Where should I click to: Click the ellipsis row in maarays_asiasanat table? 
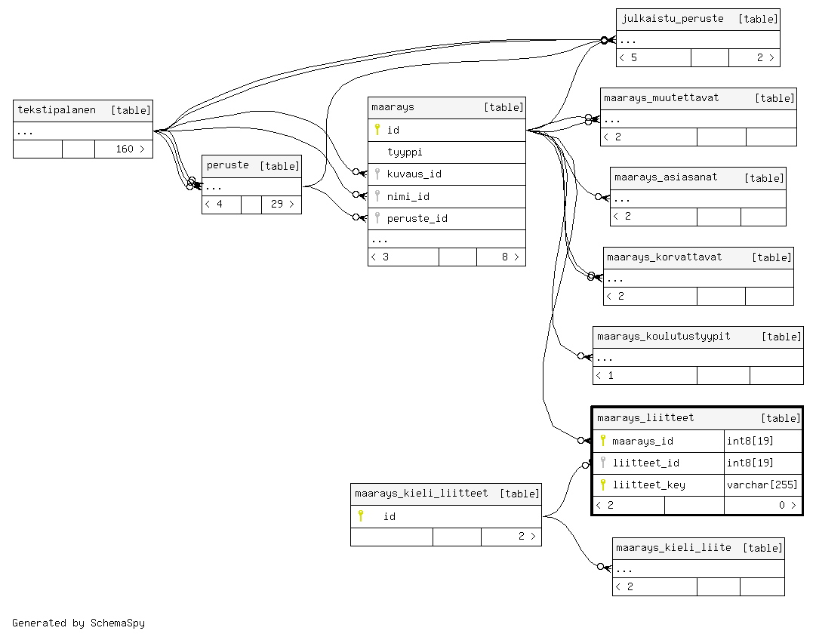click(698, 198)
